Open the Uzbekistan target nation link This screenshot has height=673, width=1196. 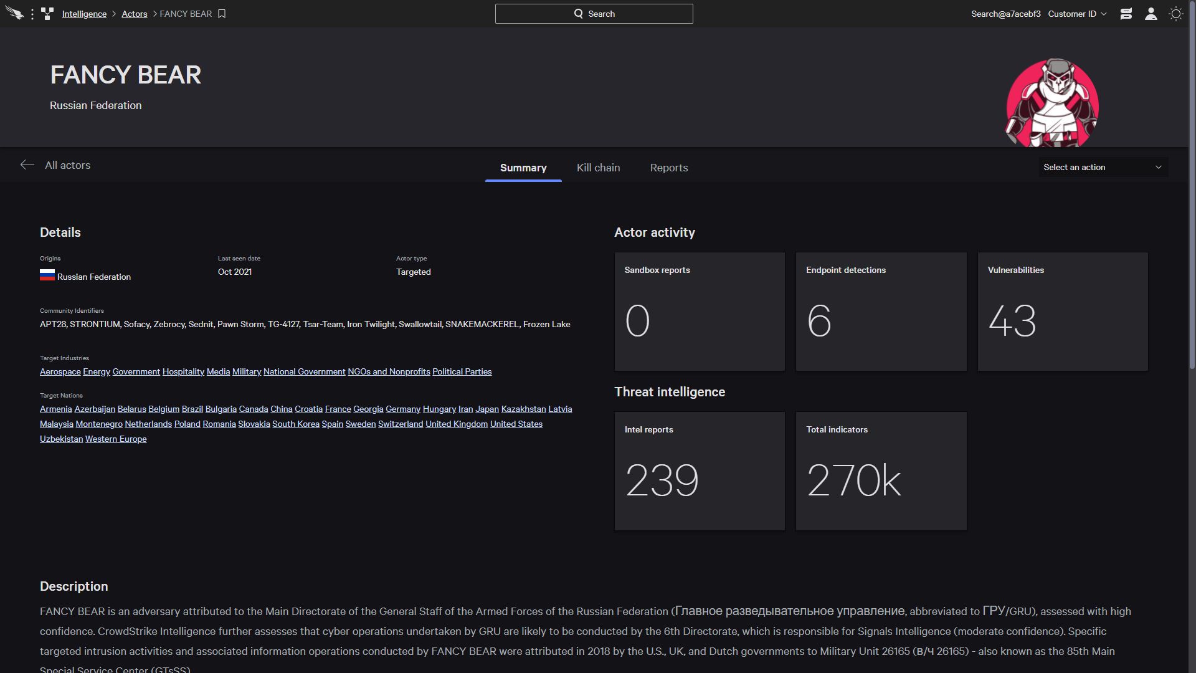coord(62,439)
